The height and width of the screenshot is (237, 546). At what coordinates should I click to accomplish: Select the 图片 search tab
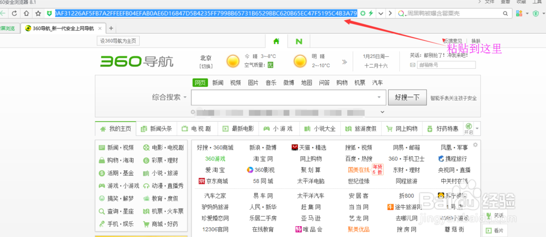click(x=253, y=83)
